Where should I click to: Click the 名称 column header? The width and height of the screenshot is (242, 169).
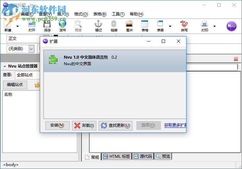pos(8,95)
